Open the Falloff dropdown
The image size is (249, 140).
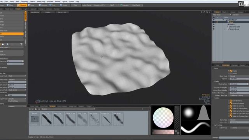114,5
